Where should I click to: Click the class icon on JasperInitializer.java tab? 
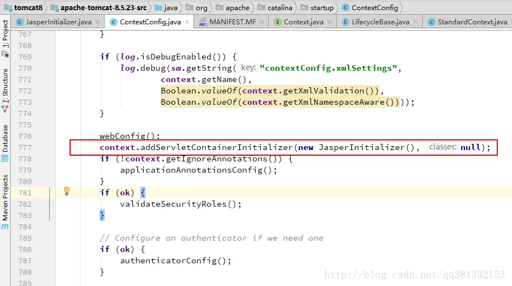[x=20, y=22]
